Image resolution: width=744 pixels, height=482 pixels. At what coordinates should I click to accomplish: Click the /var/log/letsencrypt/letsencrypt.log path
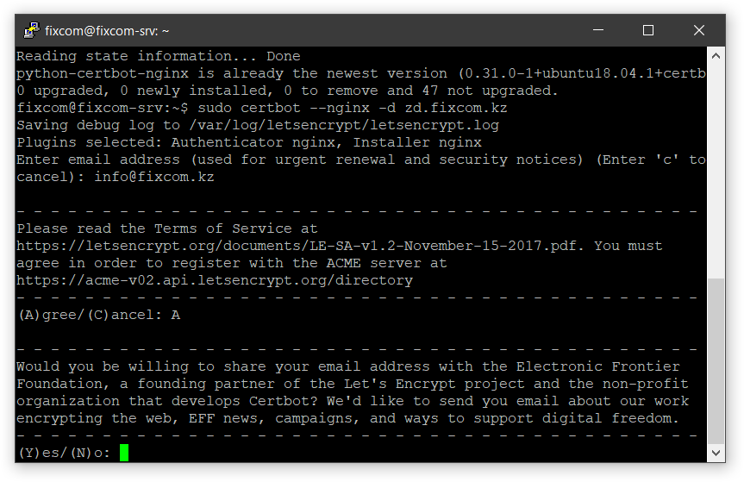(x=344, y=125)
